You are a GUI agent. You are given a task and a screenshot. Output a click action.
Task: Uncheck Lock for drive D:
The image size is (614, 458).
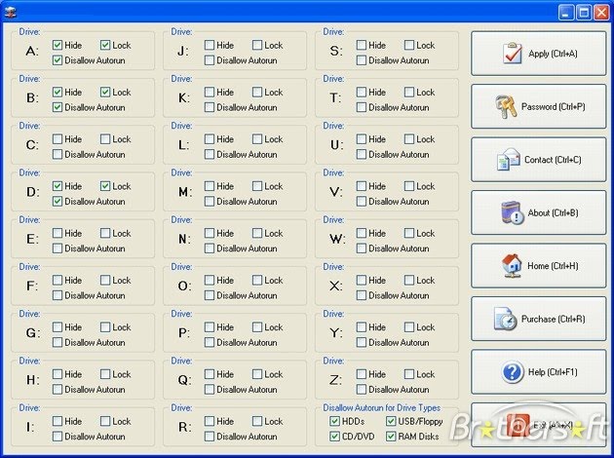point(105,186)
